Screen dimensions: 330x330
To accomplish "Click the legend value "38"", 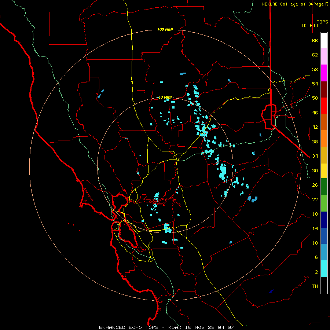I will [315, 142].
